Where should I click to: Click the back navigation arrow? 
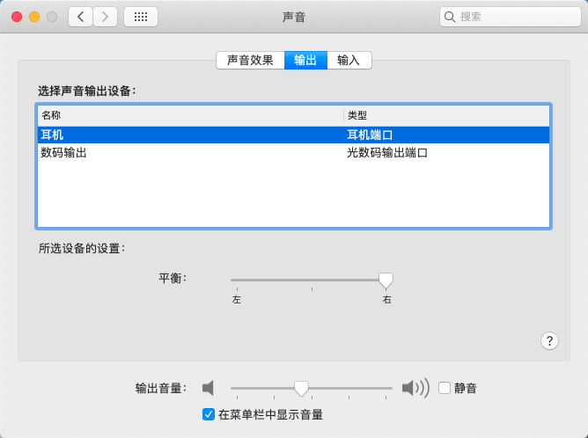tap(81, 17)
